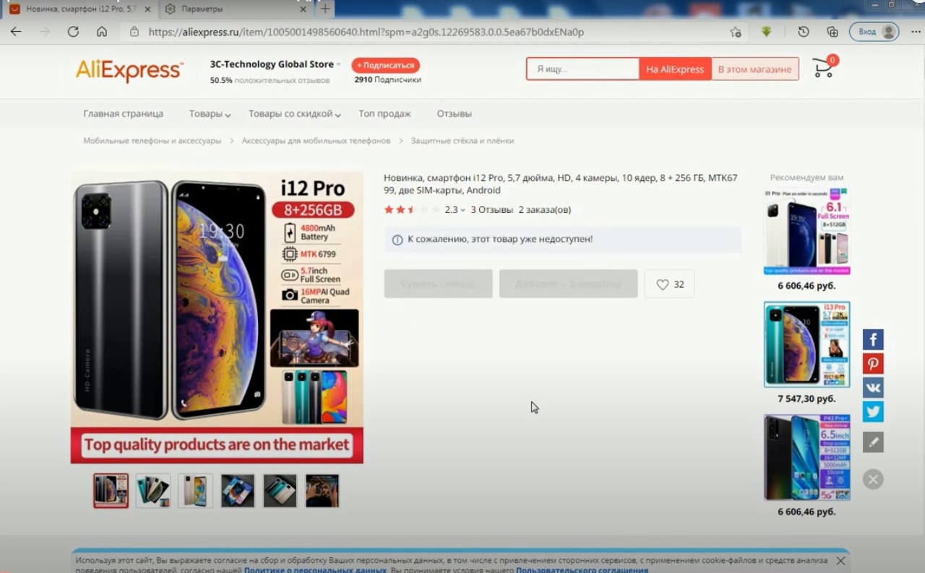Share the product on Facebook
Screen dimensions: 925x573
pos(873,339)
